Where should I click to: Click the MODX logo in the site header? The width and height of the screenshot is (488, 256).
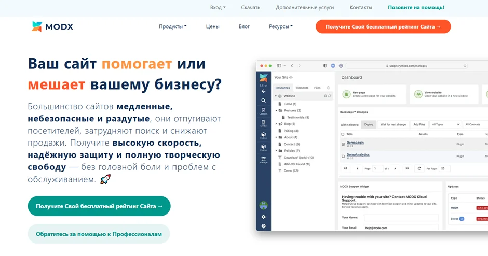[52, 27]
